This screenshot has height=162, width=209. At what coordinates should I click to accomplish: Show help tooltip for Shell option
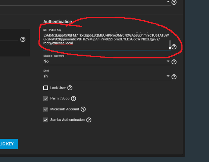pos(174,77)
